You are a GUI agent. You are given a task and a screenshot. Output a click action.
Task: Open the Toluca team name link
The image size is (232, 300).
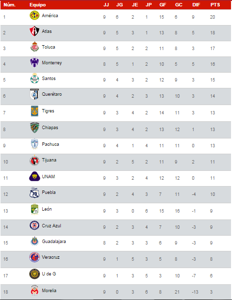(49, 47)
